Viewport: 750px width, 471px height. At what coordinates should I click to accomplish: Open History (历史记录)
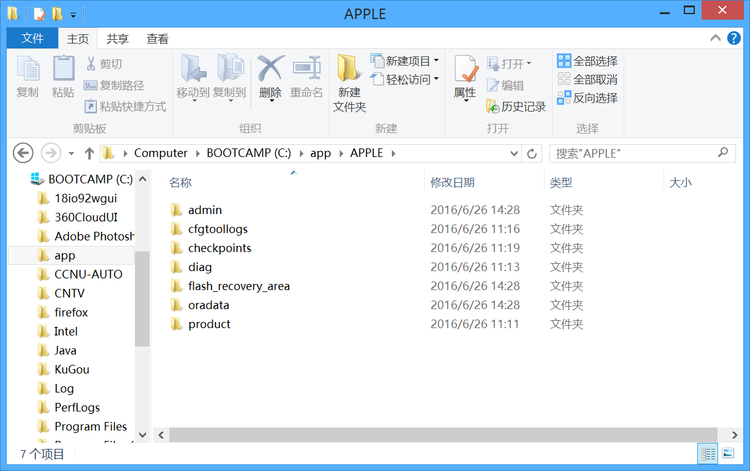click(x=516, y=106)
